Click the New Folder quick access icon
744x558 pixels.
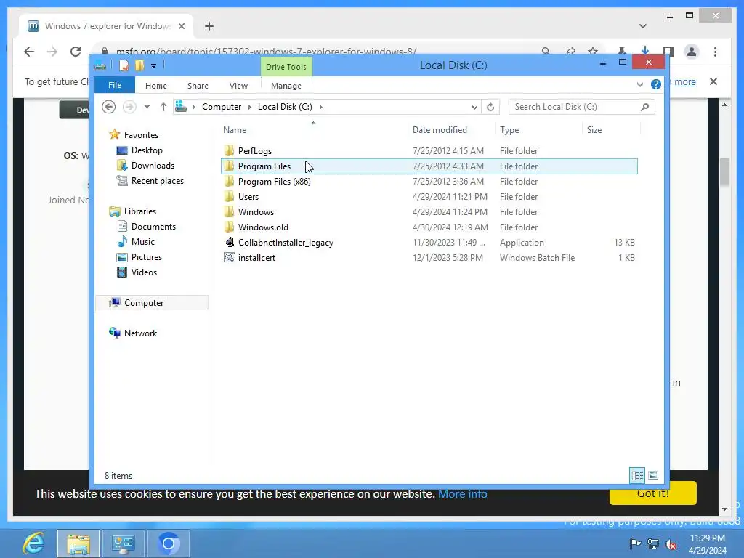point(139,65)
